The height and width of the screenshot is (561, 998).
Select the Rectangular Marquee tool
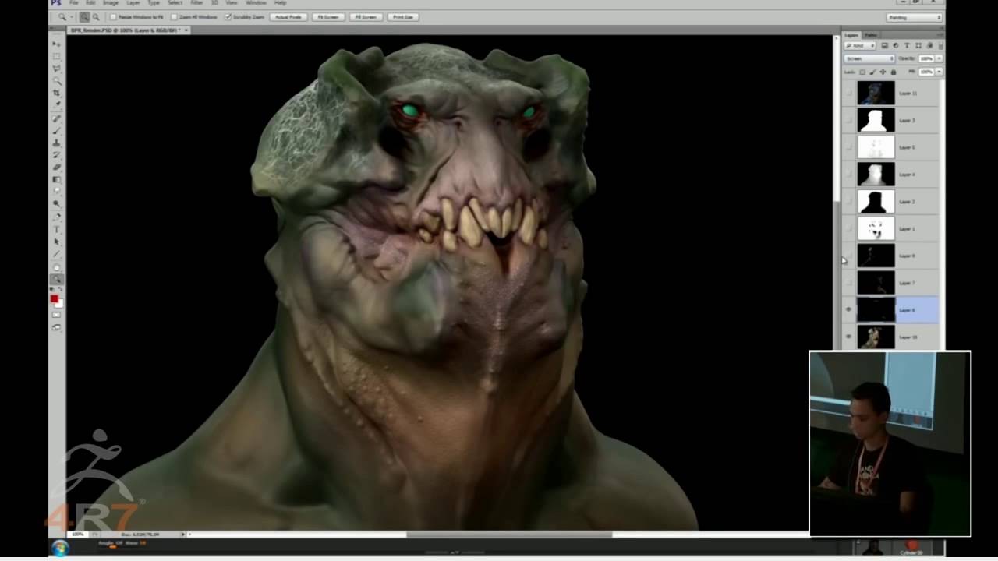click(x=57, y=56)
